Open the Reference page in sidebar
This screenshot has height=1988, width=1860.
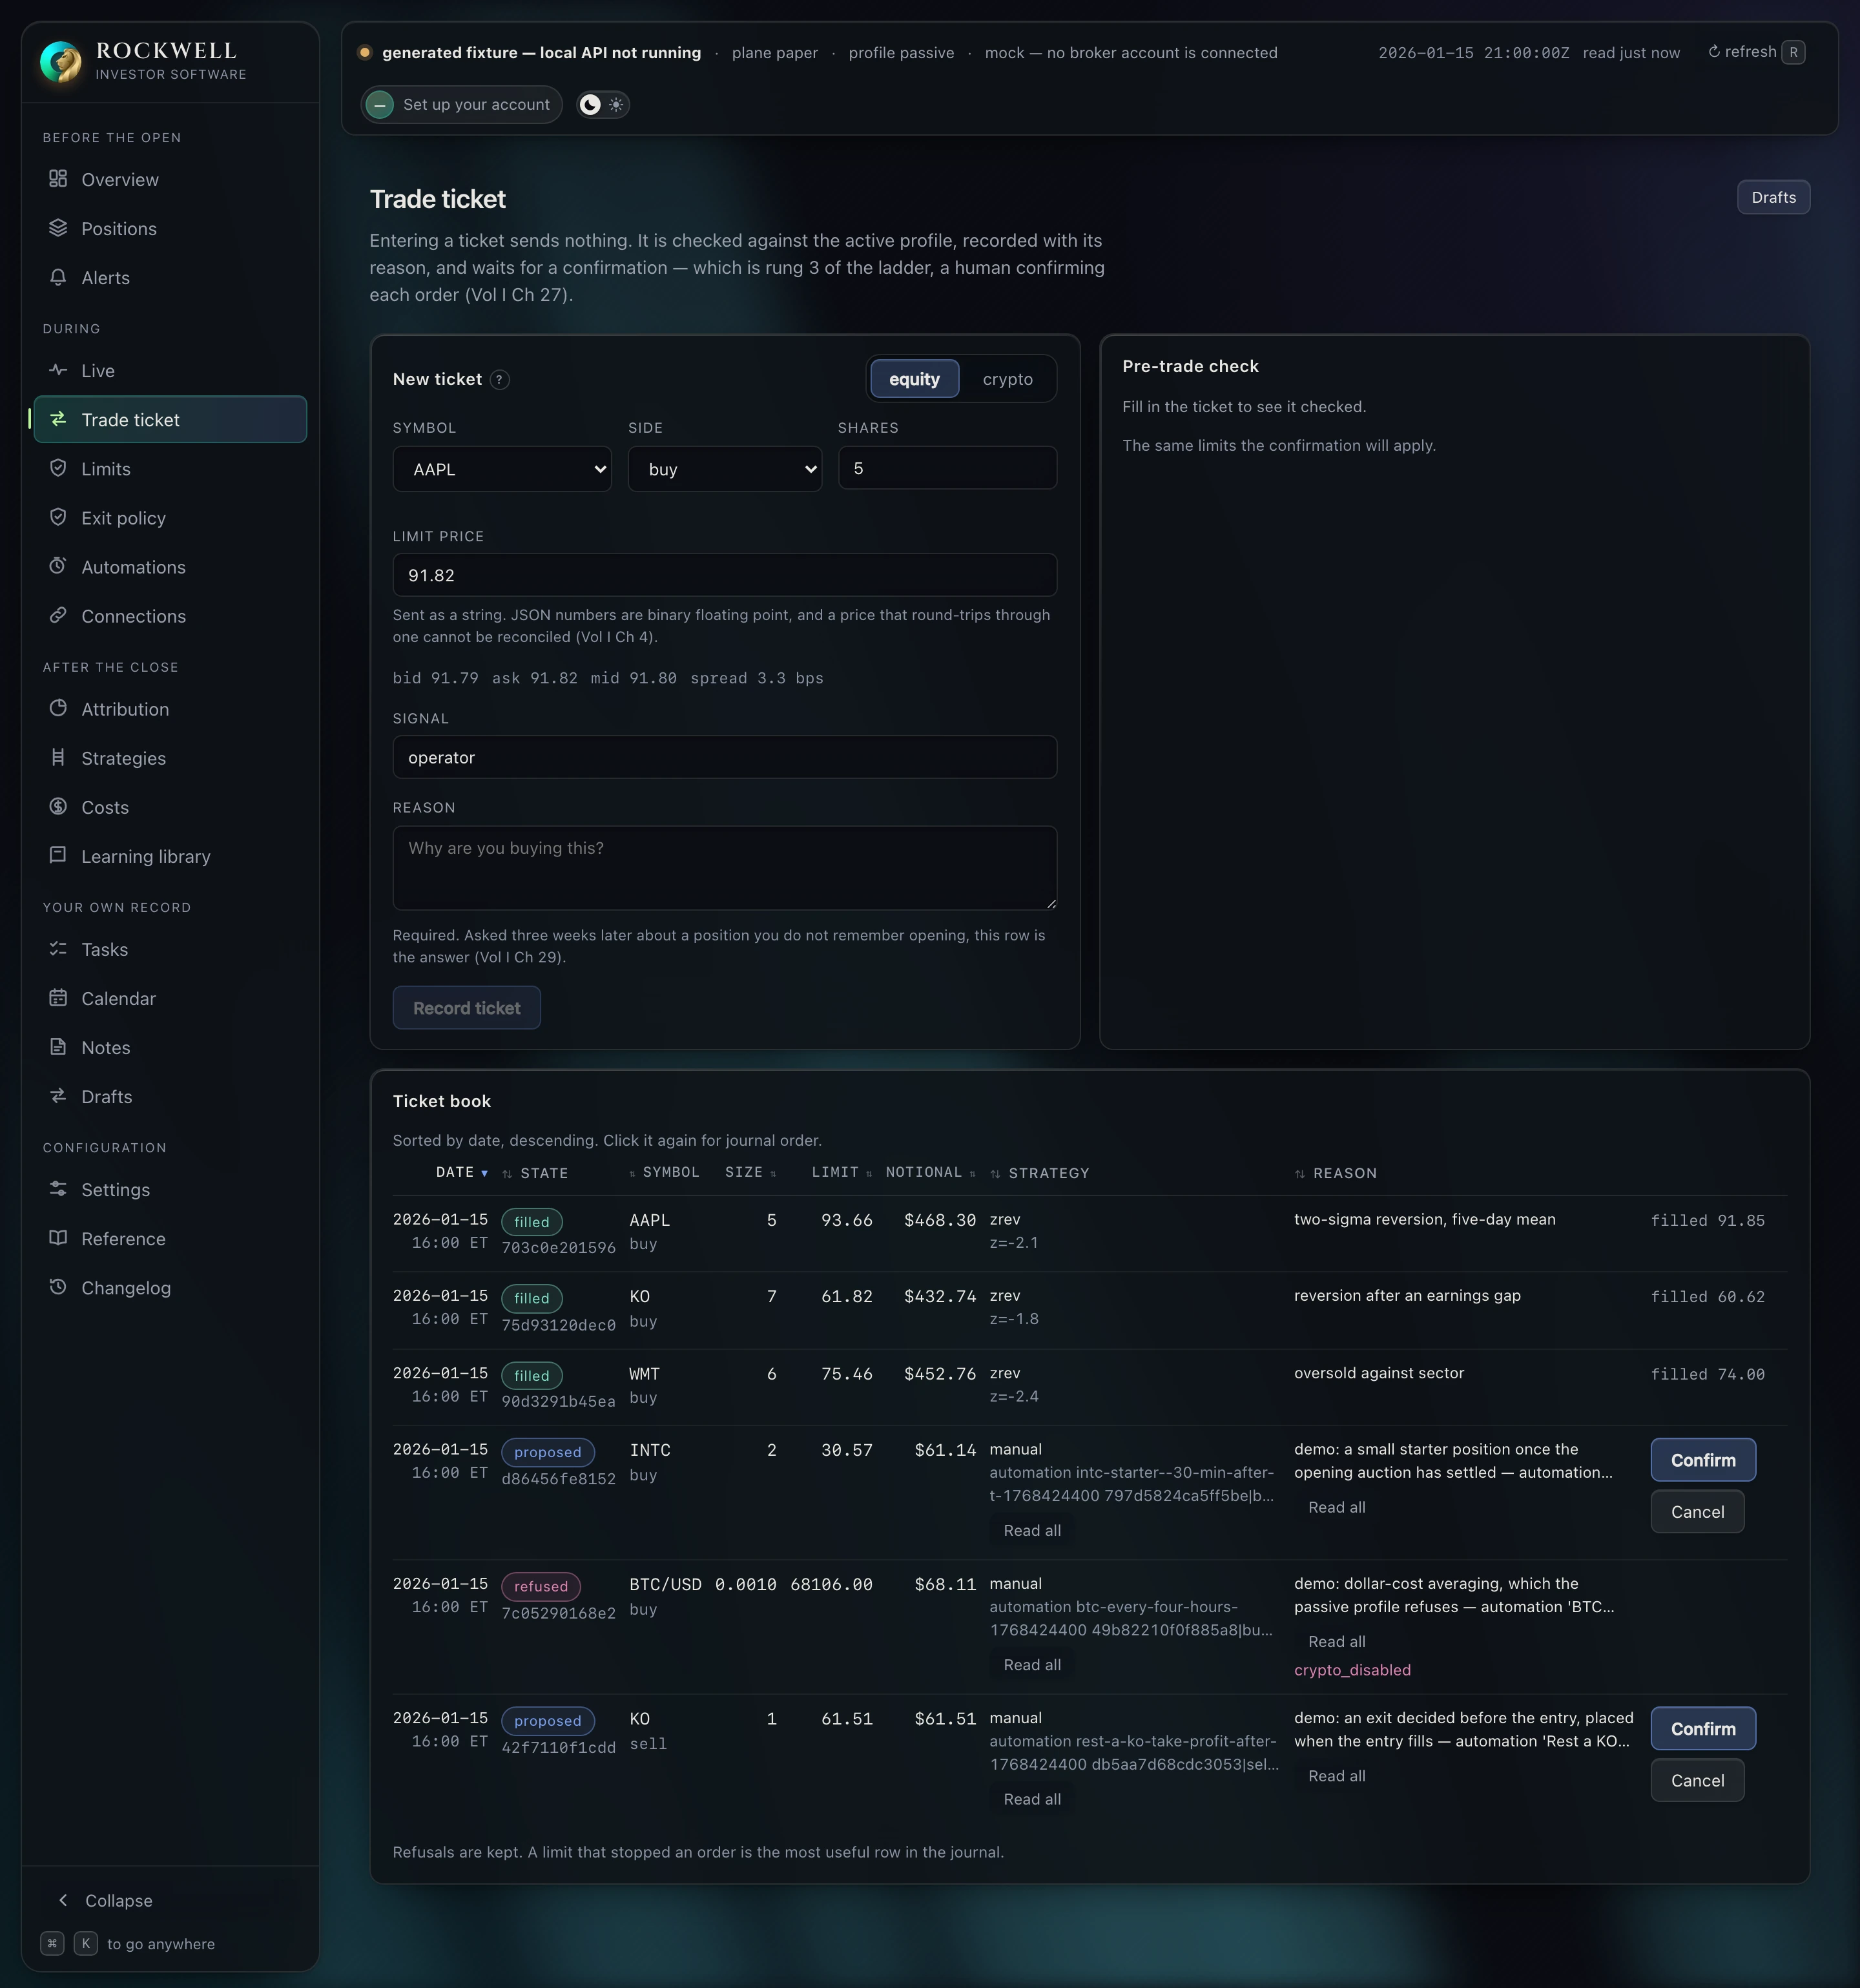pos(170,1238)
